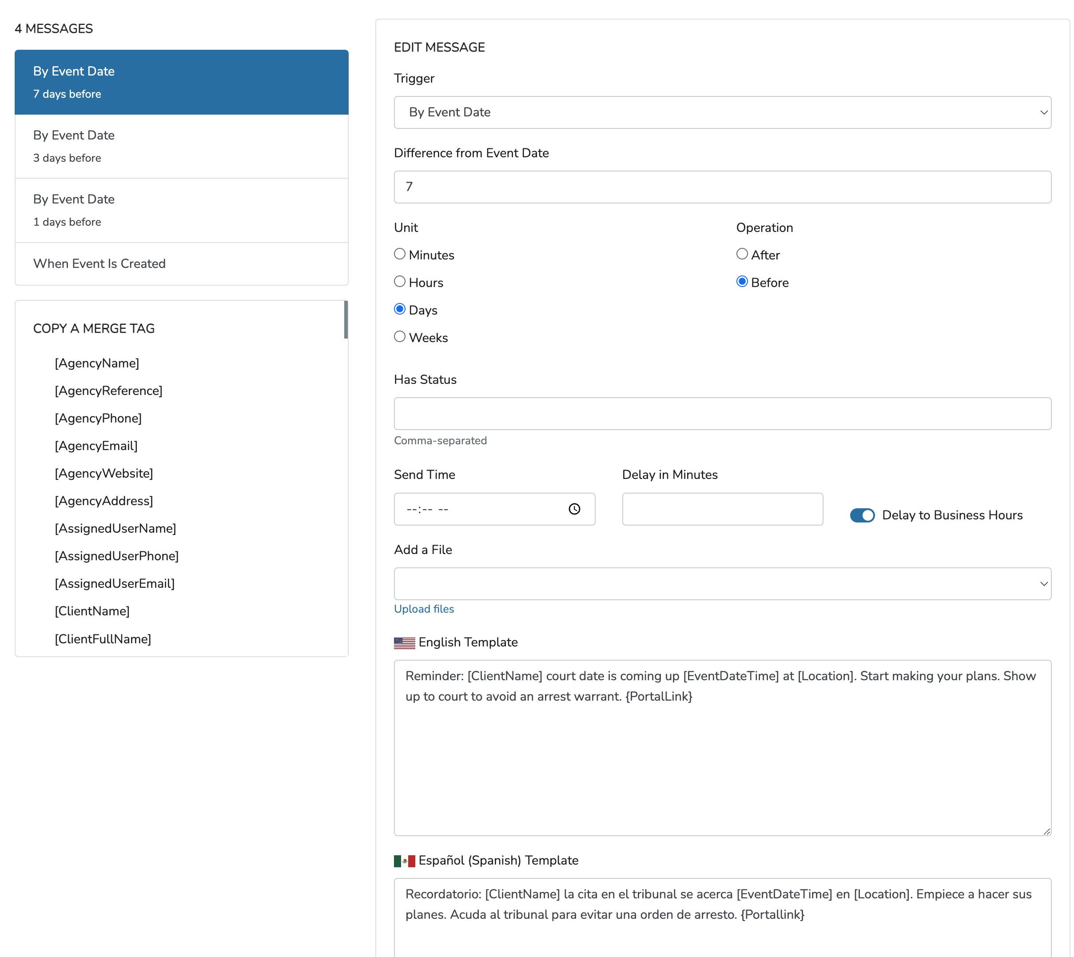Screen dimensions: 1074x957
Task: Click the clock icon in Send Time
Action: coord(574,509)
